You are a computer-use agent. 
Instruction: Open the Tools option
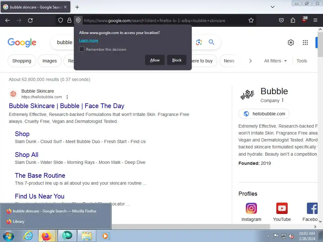tap(302, 61)
